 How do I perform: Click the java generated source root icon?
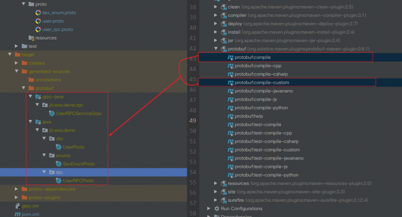point(38,122)
